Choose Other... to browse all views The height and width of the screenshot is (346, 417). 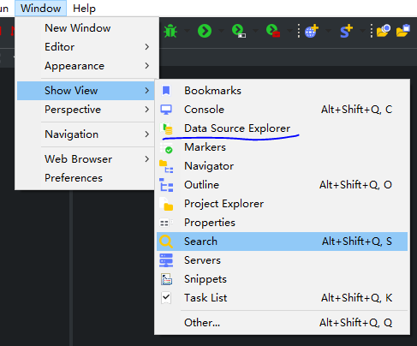[282, 323]
